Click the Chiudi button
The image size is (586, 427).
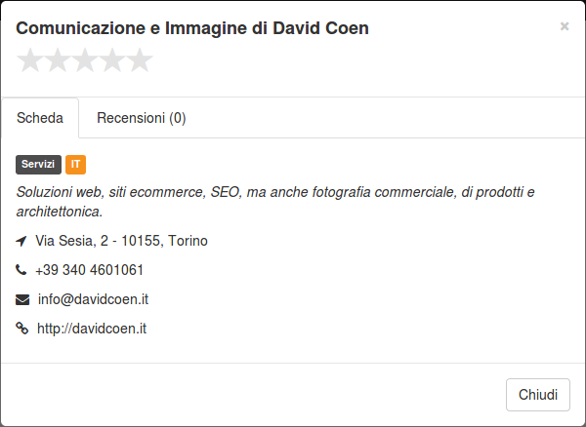point(538,395)
